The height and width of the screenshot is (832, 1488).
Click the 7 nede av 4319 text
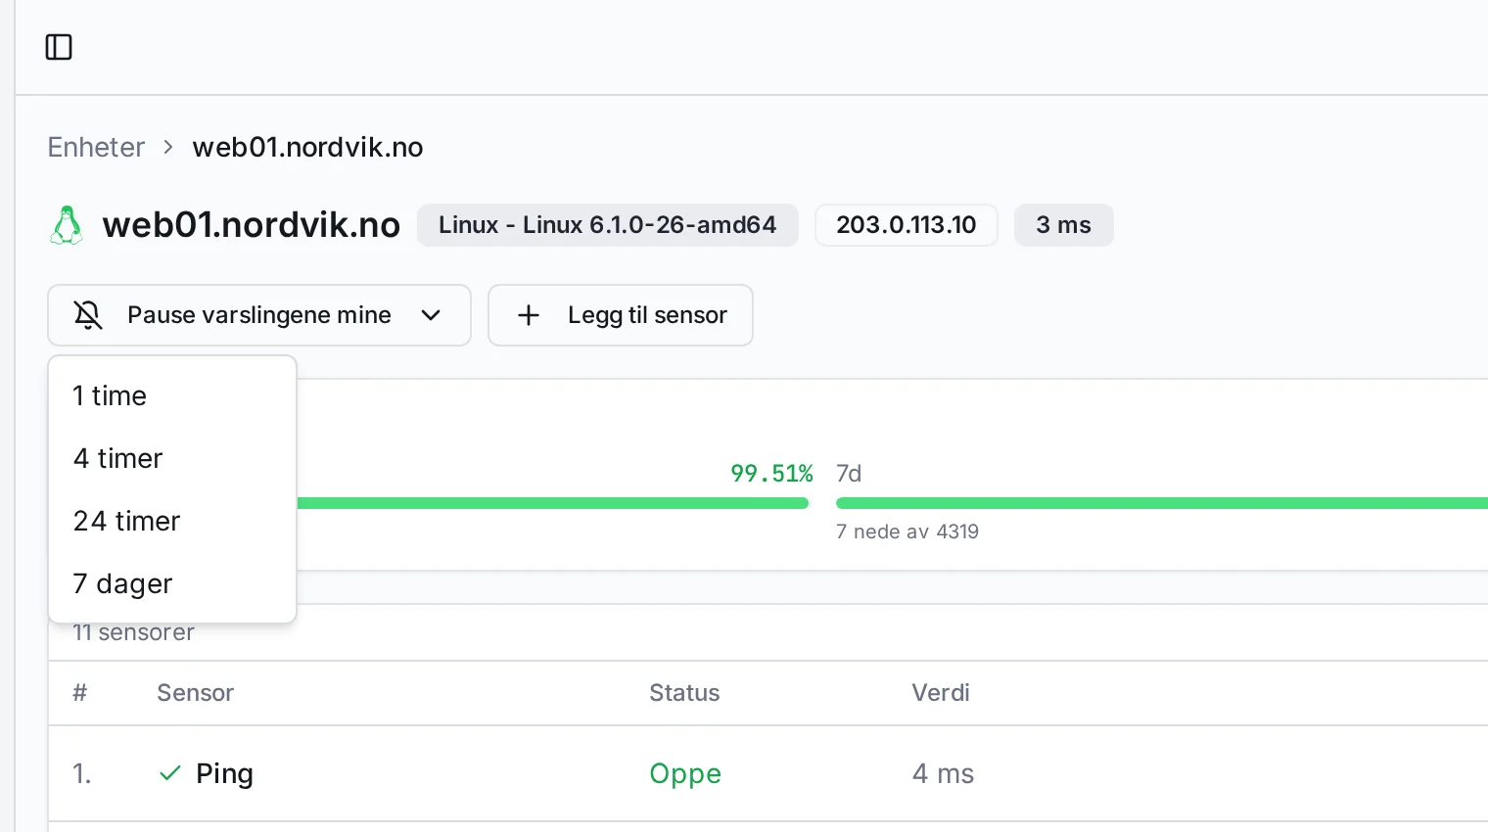(907, 532)
